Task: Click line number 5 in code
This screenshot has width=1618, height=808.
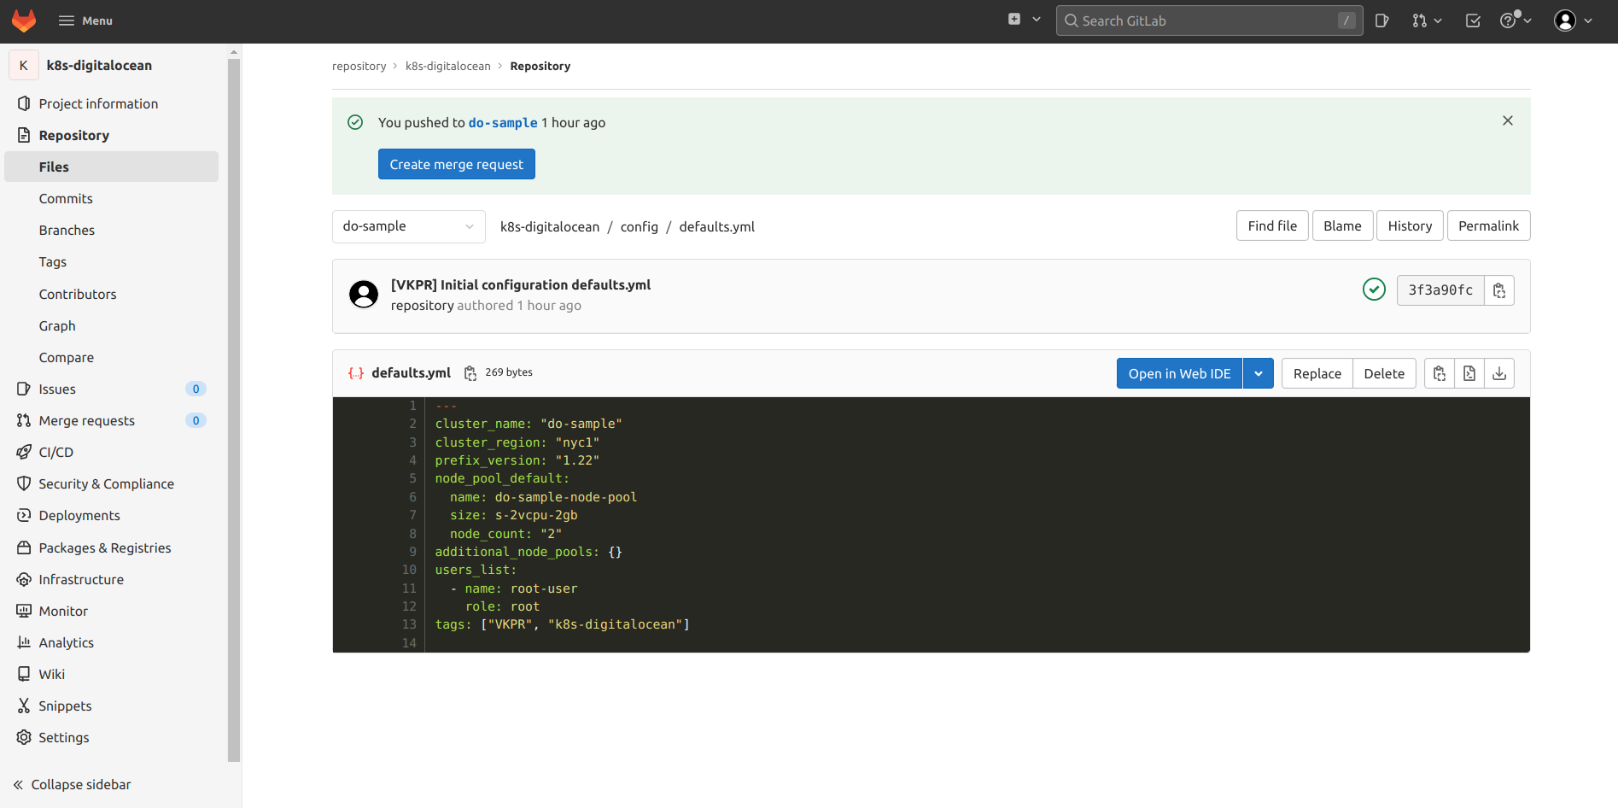Action: point(412,478)
